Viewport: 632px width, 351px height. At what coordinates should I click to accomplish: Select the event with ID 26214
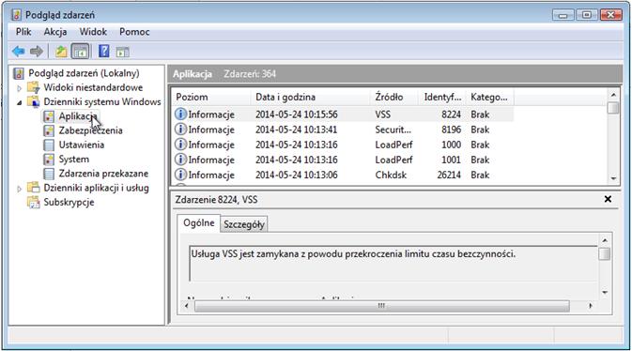[x=344, y=175]
